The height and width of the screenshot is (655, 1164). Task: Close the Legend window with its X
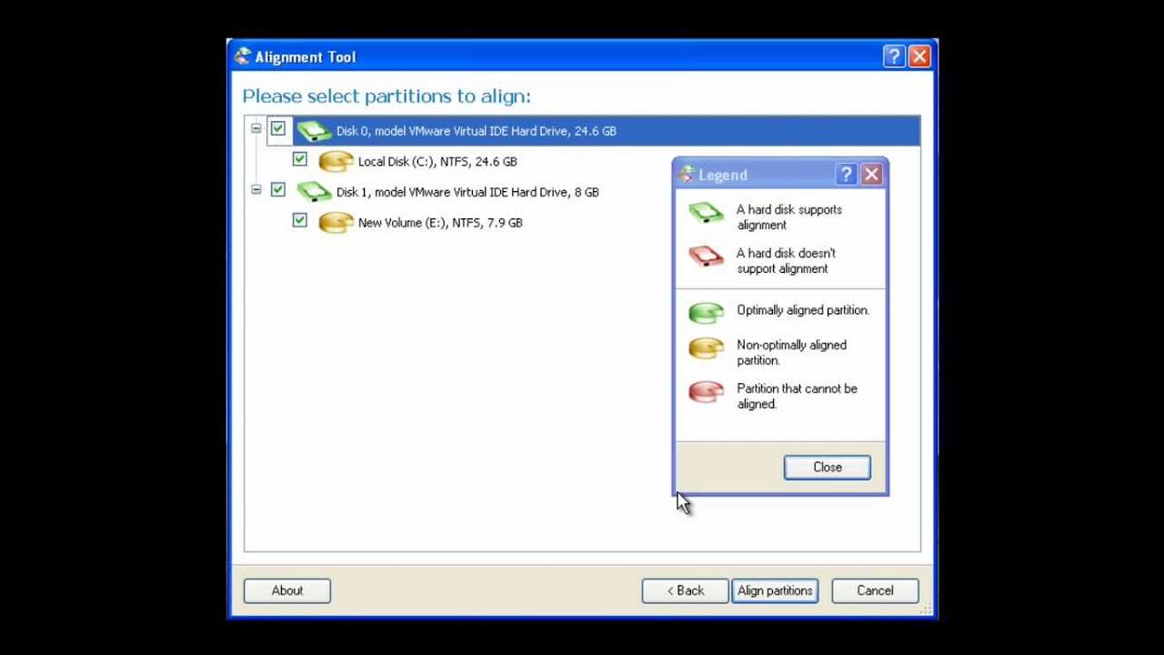[x=871, y=175]
